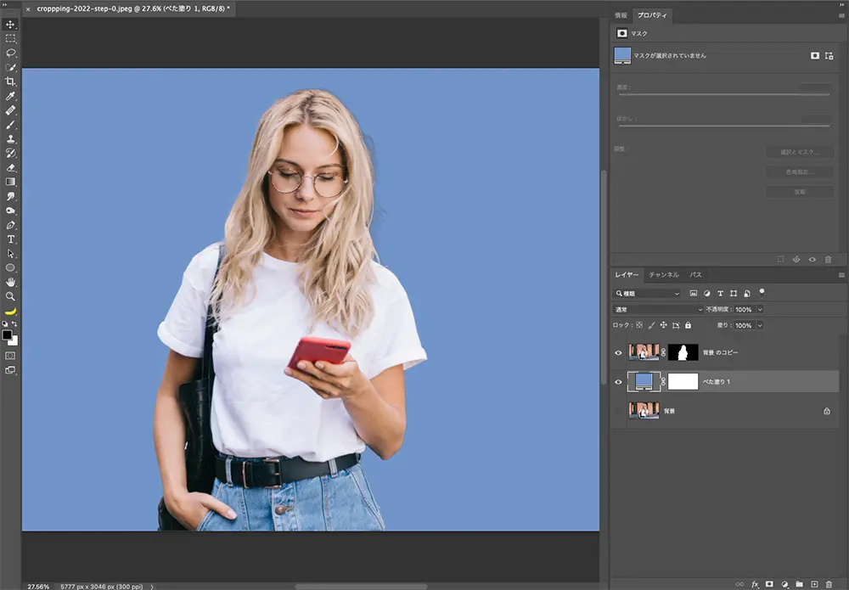
Task: Switch to the チャンネル tab
Action: coord(664,275)
